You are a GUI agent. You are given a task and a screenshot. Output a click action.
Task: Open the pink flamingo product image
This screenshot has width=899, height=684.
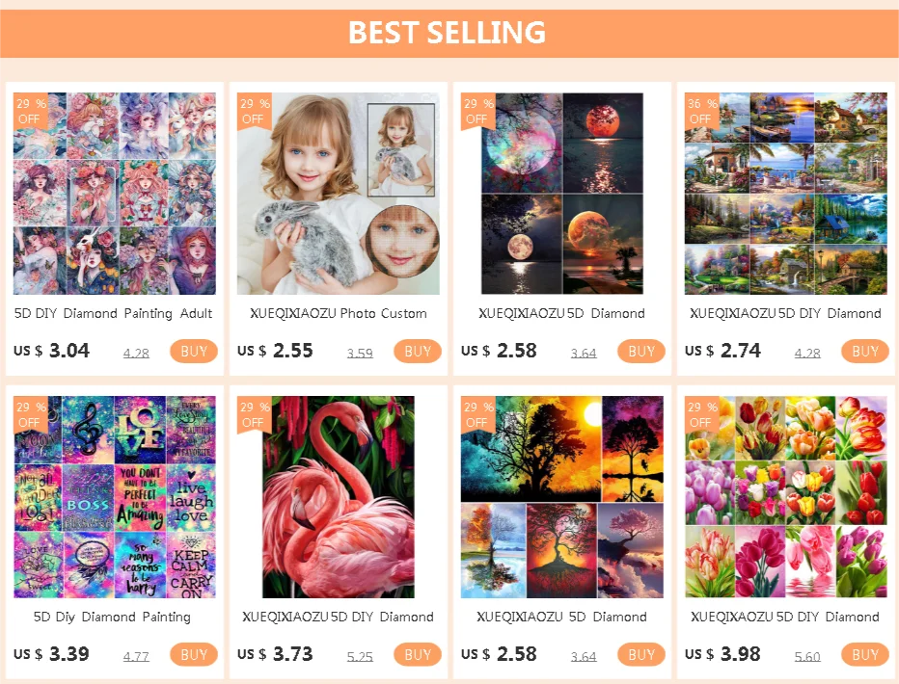(x=339, y=497)
